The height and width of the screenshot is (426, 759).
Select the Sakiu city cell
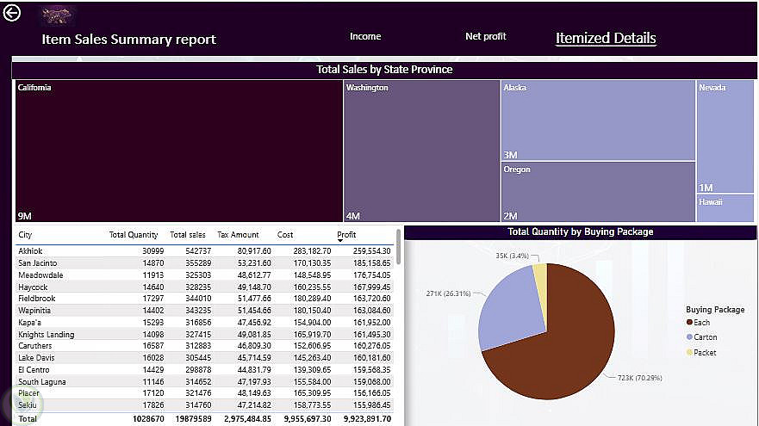27,404
